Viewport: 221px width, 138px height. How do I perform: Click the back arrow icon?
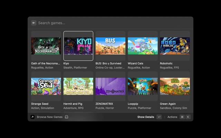[x=34, y=23]
